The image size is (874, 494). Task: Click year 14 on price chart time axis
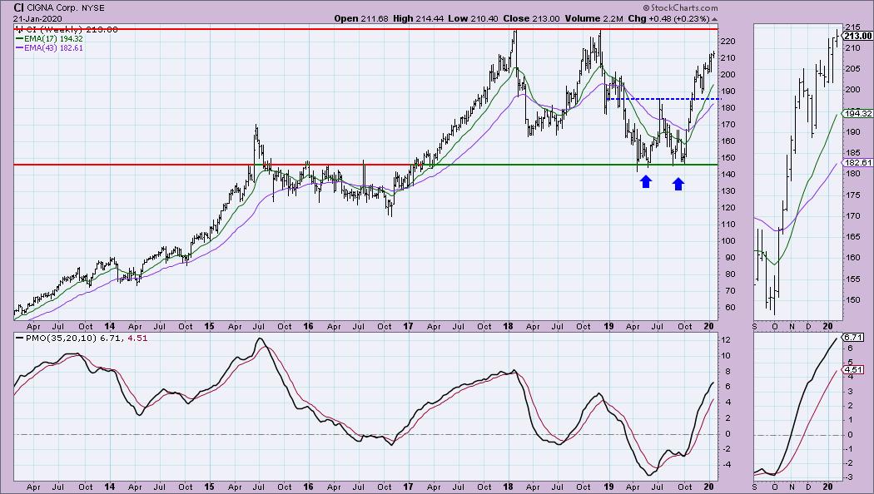click(109, 326)
